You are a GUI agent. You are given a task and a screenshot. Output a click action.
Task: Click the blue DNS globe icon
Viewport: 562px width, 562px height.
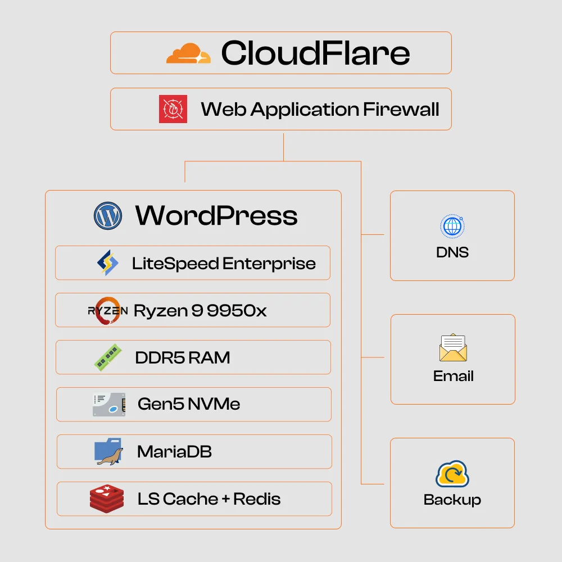pyautogui.click(x=452, y=226)
